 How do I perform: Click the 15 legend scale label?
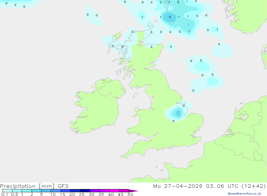pos(62,194)
